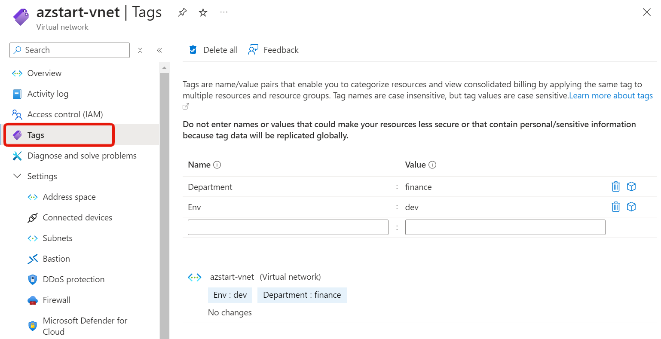The image size is (661, 339).
Task: Click the purple tag icon beside azstart-vnet title
Action: click(x=21, y=17)
